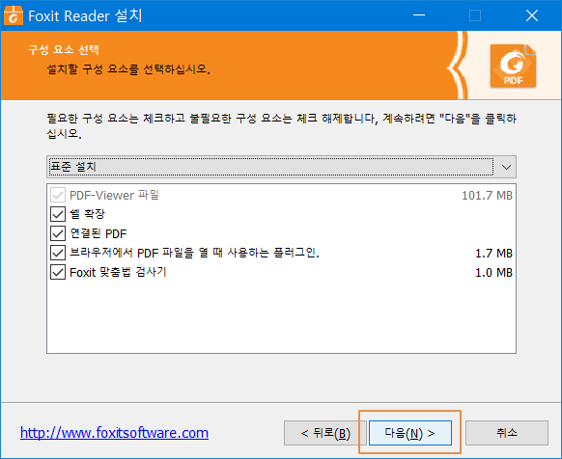Screen dimensions: 562x459
Task: Click the dropdown arrow of install type
Action: click(x=506, y=167)
